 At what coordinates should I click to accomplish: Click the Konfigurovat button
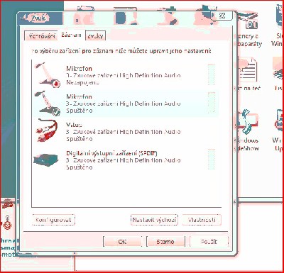click(x=53, y=220)
